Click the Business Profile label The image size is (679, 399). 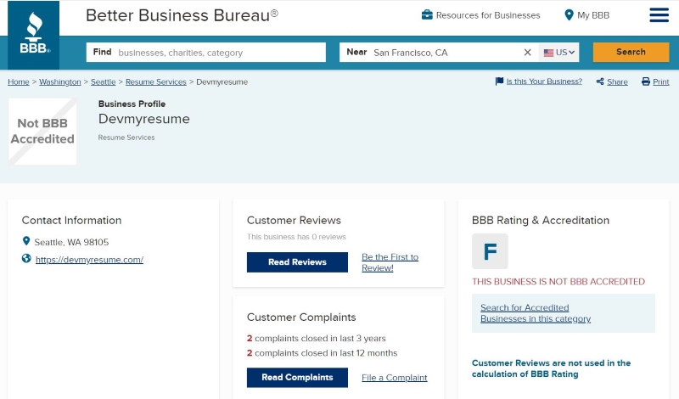point(132,104)
